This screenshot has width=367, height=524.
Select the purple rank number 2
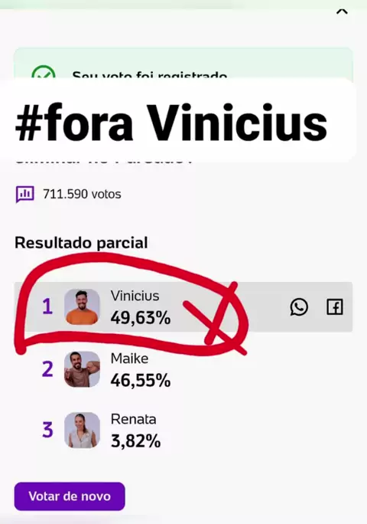point(47,369)
